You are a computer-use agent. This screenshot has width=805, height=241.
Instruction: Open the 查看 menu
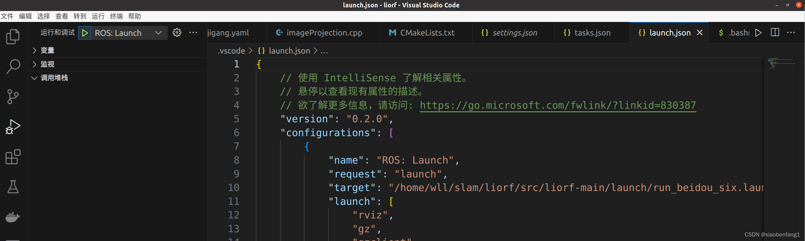coord(62,16)
